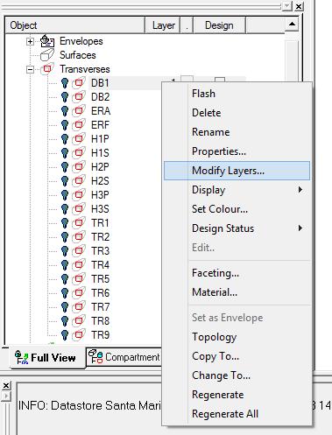
Task: Choose Set Colour... from the menu
Action: click(237, 209)
